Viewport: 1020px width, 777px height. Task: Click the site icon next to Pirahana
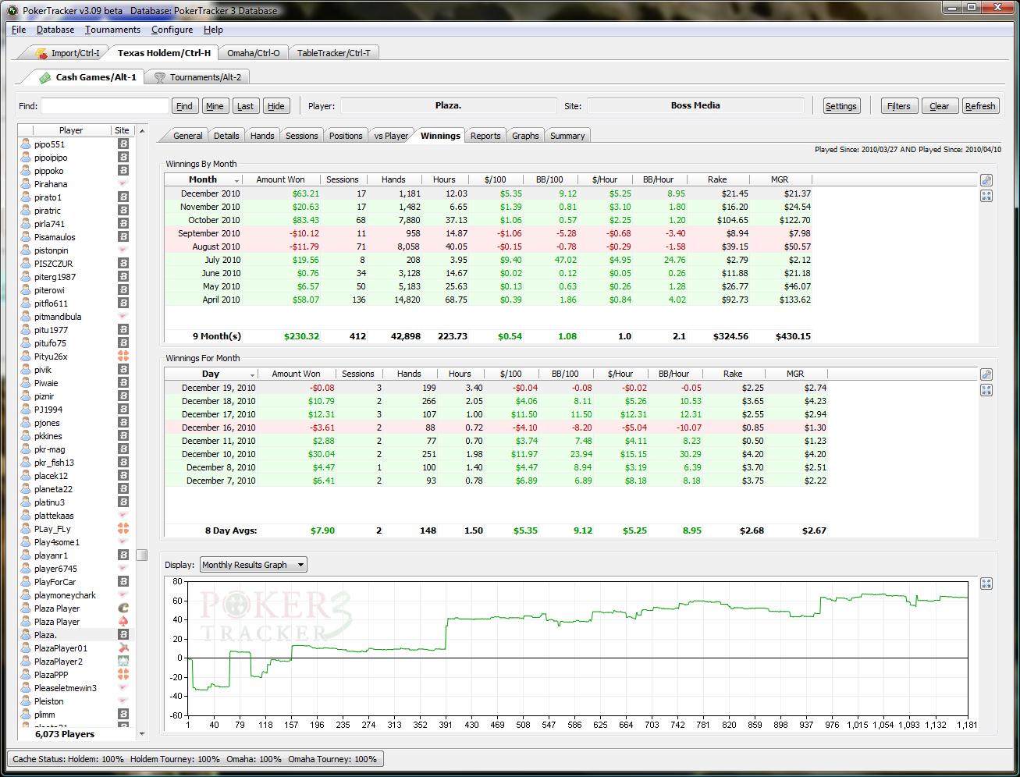tap(123, 184)
